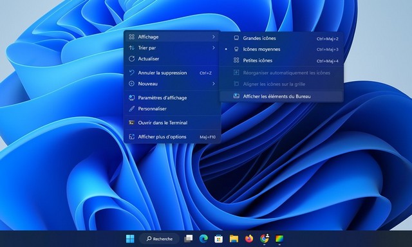
Task: Click the Ctrl+Maj+4 shortcut text
Action: pos(328,61)
